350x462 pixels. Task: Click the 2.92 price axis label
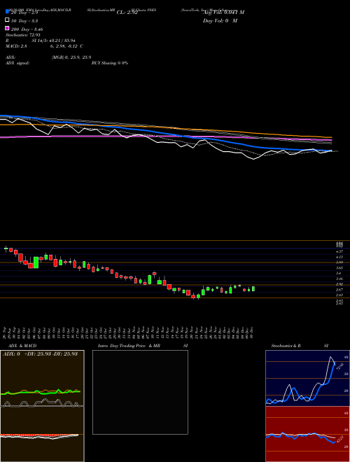339,284
